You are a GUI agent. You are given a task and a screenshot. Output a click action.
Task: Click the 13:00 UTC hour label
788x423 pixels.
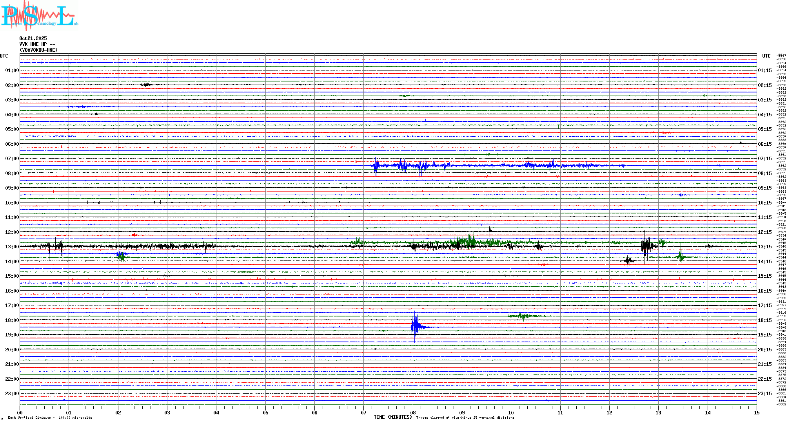click(x=12, y=247)
